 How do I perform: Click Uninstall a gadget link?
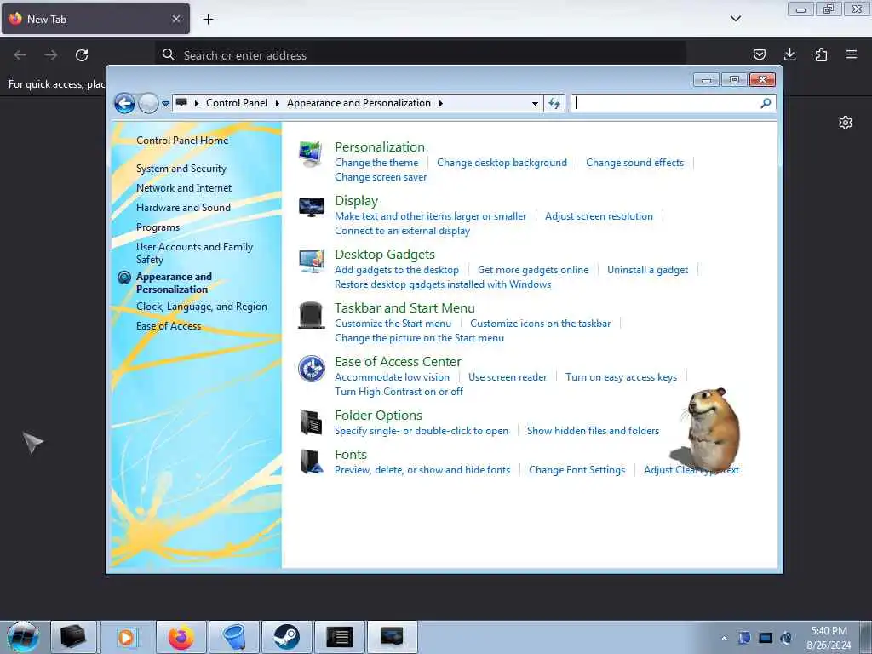click(x=648, y=270)
